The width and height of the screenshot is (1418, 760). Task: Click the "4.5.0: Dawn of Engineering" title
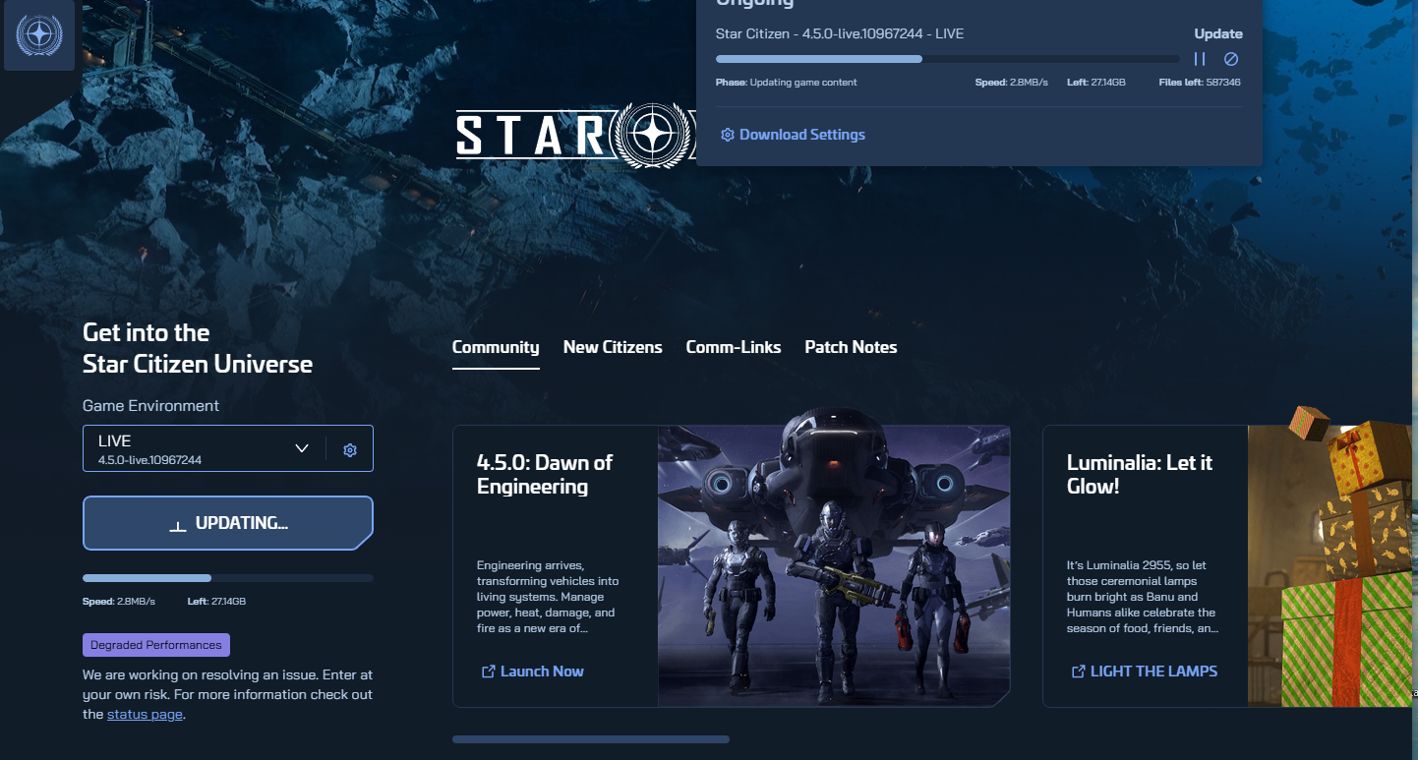(x=545, y=474)
